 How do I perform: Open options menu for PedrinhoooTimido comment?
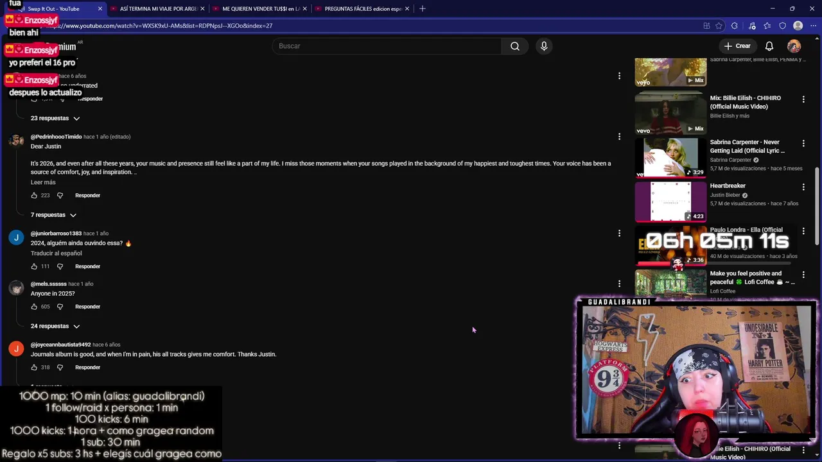click(619, 137)
